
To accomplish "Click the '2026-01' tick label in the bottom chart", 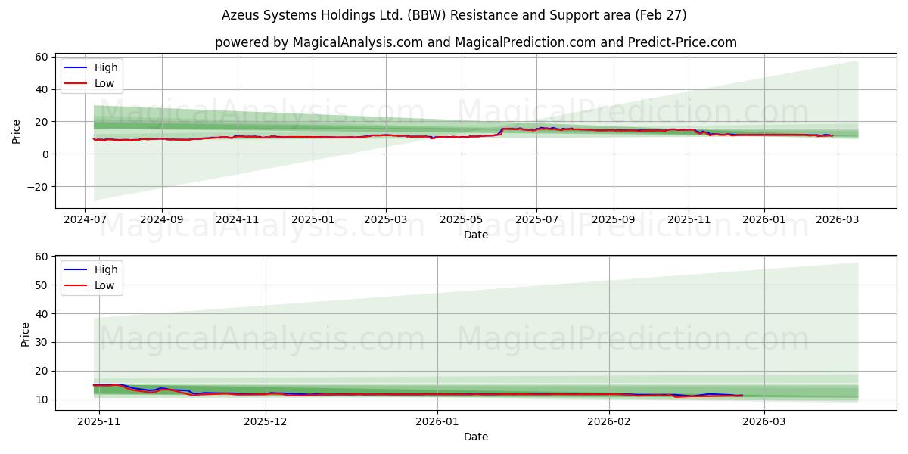I will tap(437, 422).
